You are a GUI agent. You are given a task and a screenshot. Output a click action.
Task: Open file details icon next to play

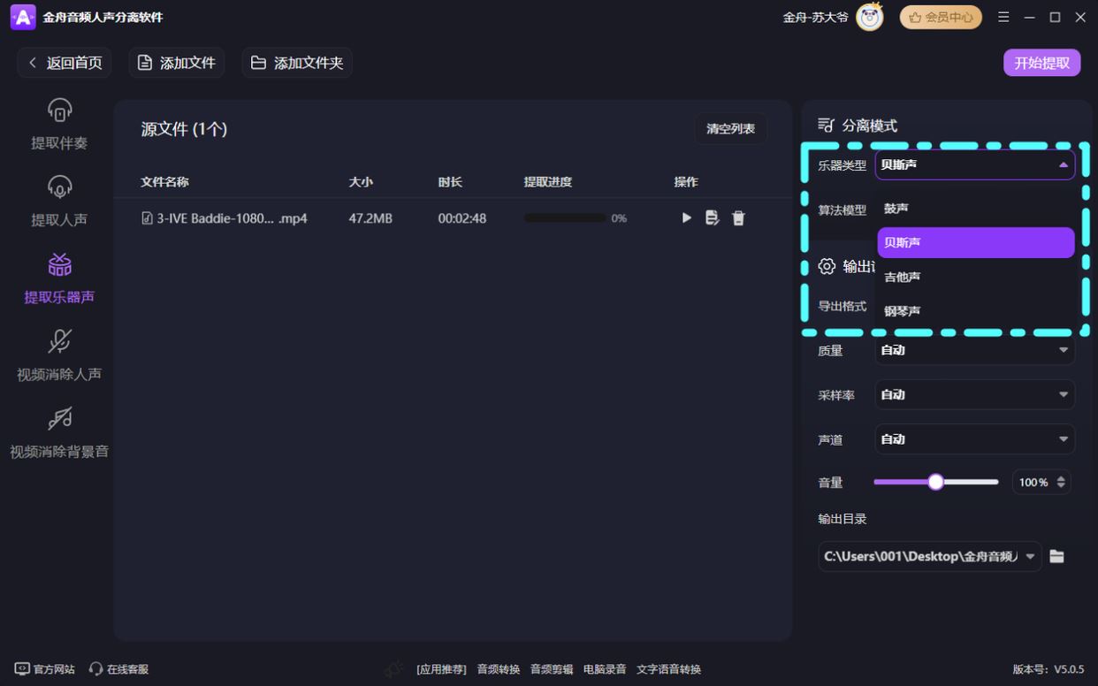point(713,218)
